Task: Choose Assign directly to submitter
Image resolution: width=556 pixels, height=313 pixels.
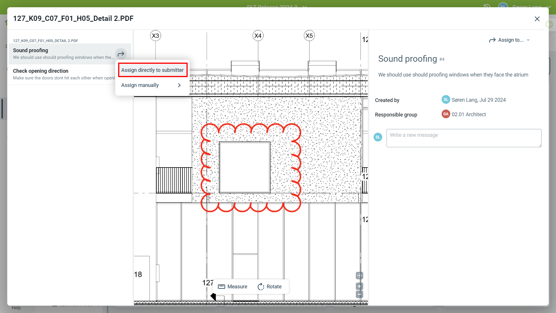Action: point(153,70)
